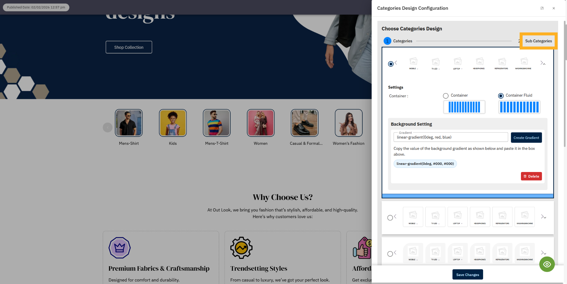Click the REFRIGERATORS image icon in first design
The width and height of the screenshot is (567, 284).
coord(502,61)
